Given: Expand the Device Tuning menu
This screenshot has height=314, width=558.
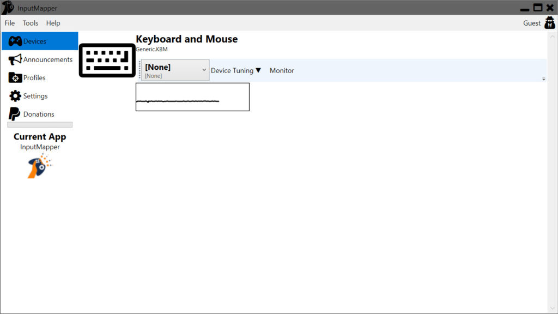Looking at the screenshot, I should pos(235,70).
